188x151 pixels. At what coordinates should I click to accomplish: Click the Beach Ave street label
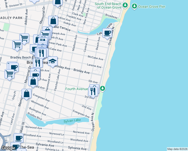coord(98,44)
